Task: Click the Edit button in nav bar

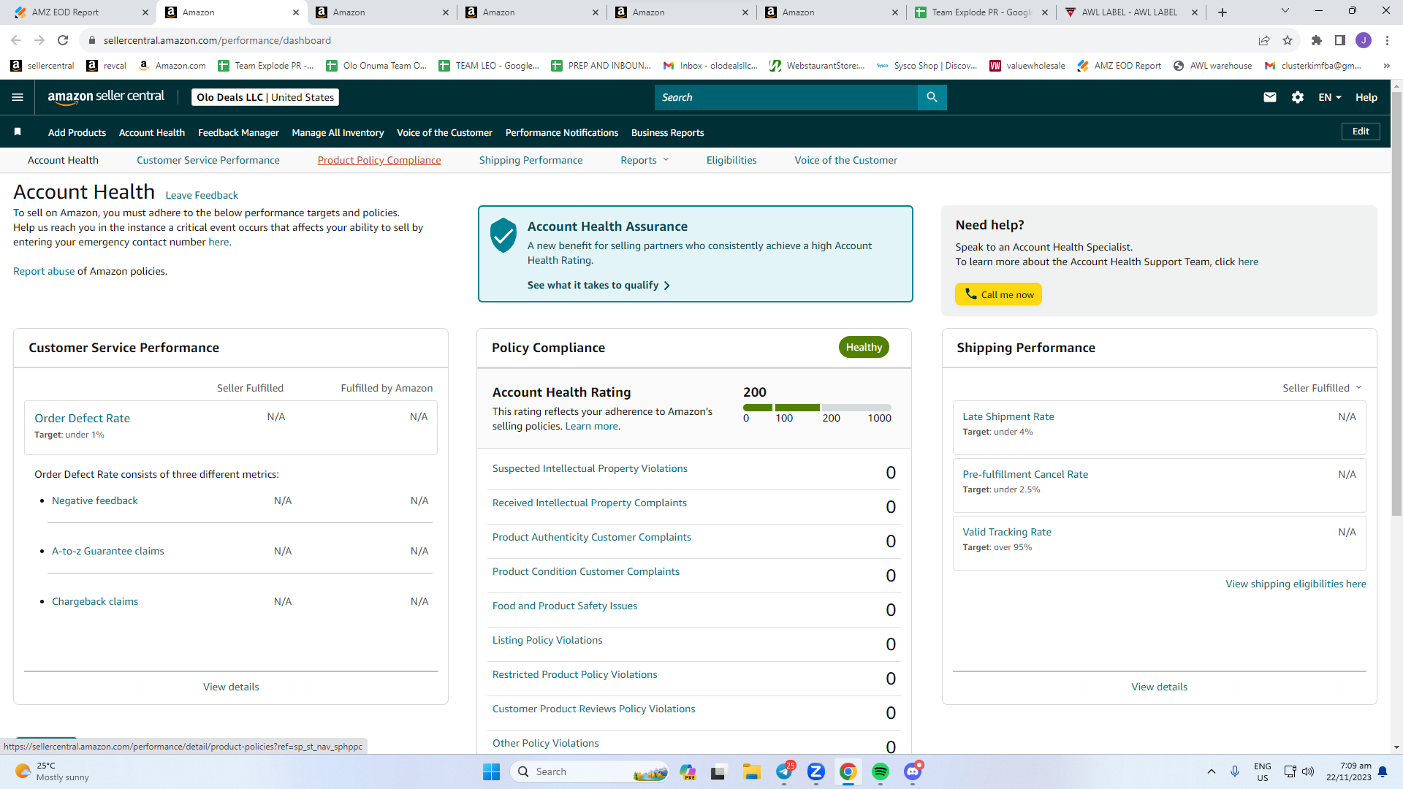Action: pos(1361,131)
